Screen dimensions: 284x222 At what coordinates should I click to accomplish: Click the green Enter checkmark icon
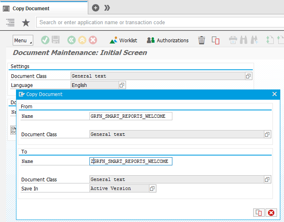(x=45, y=40)
